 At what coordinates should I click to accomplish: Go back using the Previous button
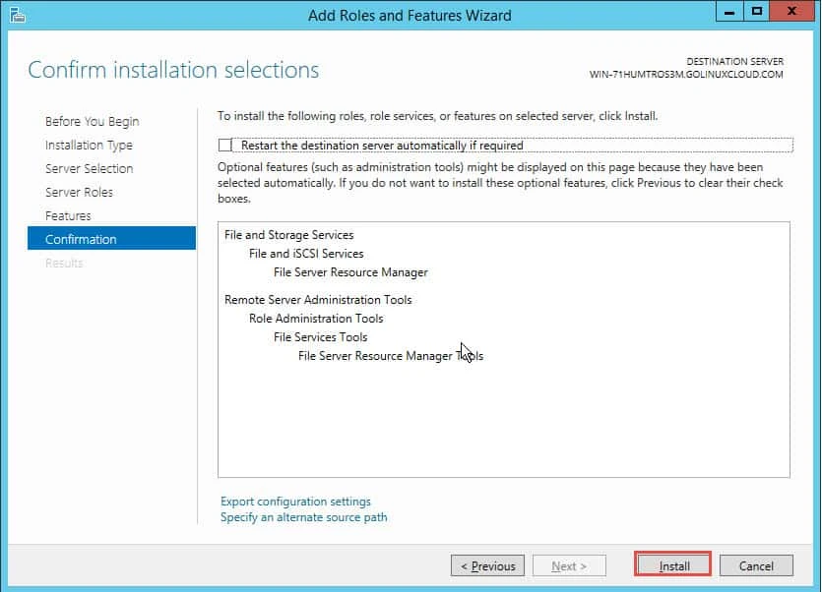tap(487, 565)
